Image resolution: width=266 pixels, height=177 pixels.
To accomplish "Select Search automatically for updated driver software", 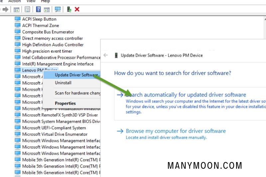I will coord(190,104).
